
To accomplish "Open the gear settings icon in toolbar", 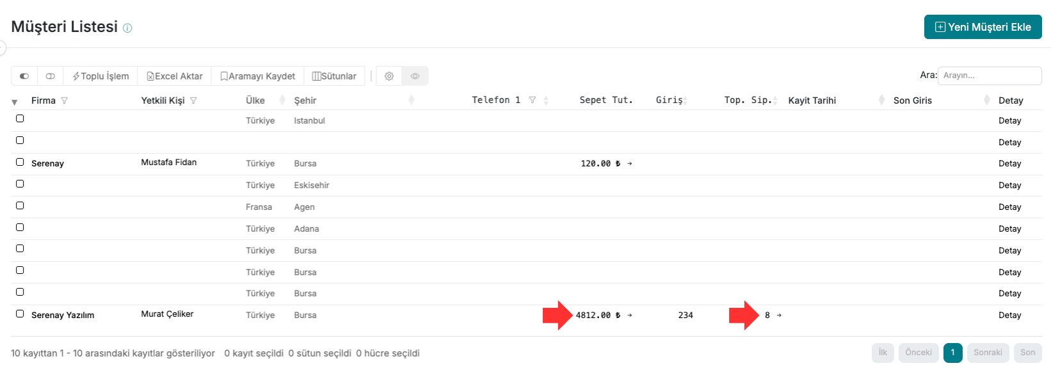I will pyautogui.click(x=389, y=76).
